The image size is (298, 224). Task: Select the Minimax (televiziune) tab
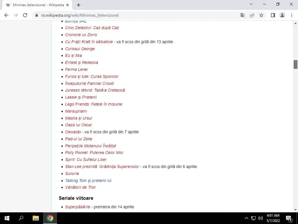[x=37, y=5]
